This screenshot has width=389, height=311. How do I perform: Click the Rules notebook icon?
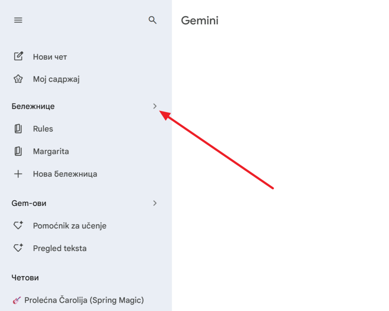(x=18, y=129)
